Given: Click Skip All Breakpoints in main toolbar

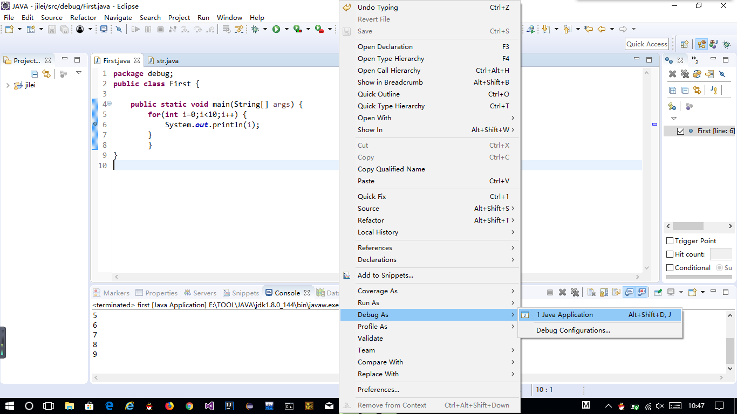Looking at the screenshot, I should tap(119, 29).
